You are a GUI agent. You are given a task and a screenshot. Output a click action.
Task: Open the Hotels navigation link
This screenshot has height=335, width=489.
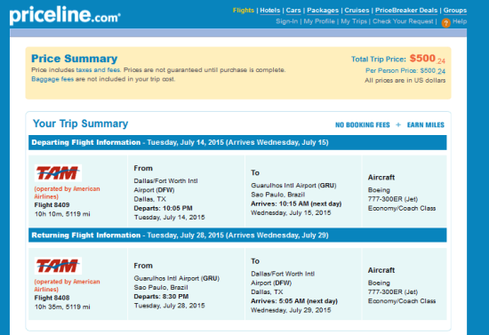270,11
